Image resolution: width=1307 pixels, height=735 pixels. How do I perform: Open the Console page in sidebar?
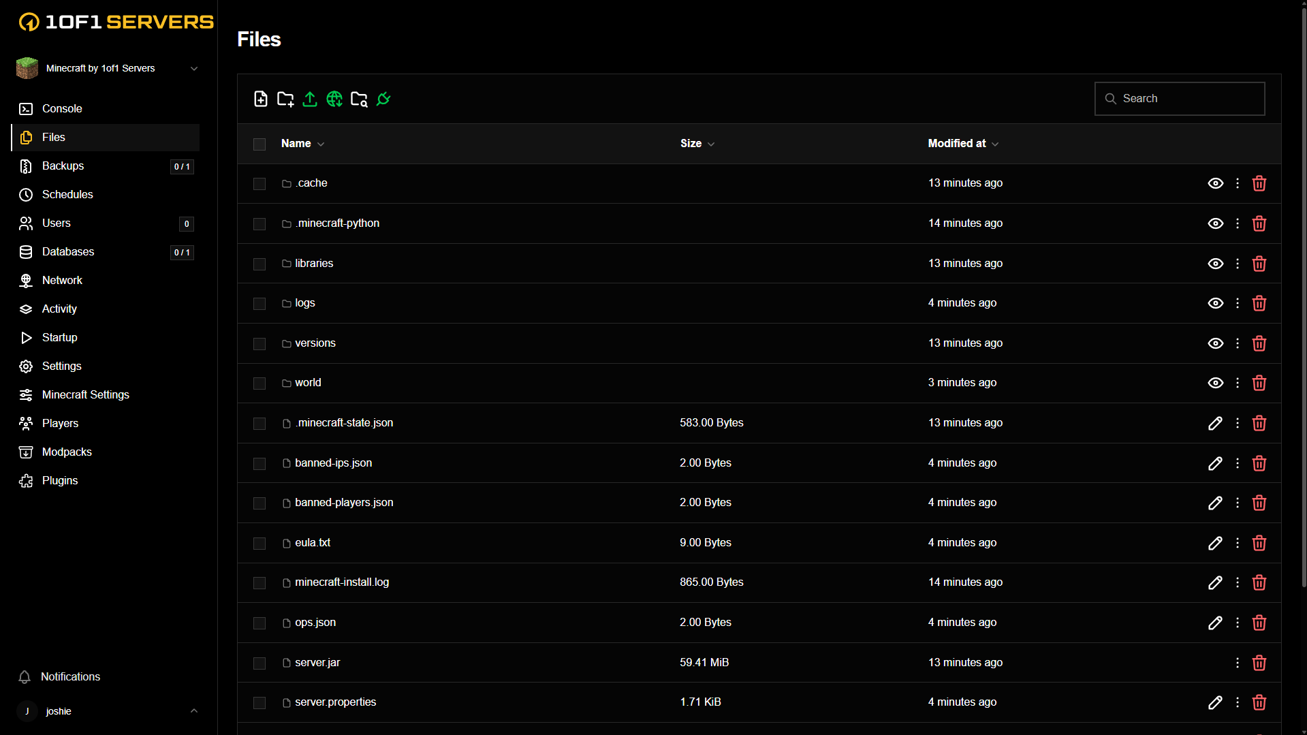[x=106, y=109]
